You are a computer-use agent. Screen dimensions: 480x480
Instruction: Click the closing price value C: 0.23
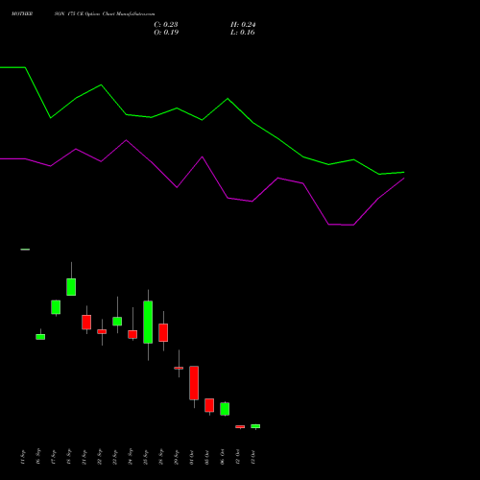coord(166,25)
